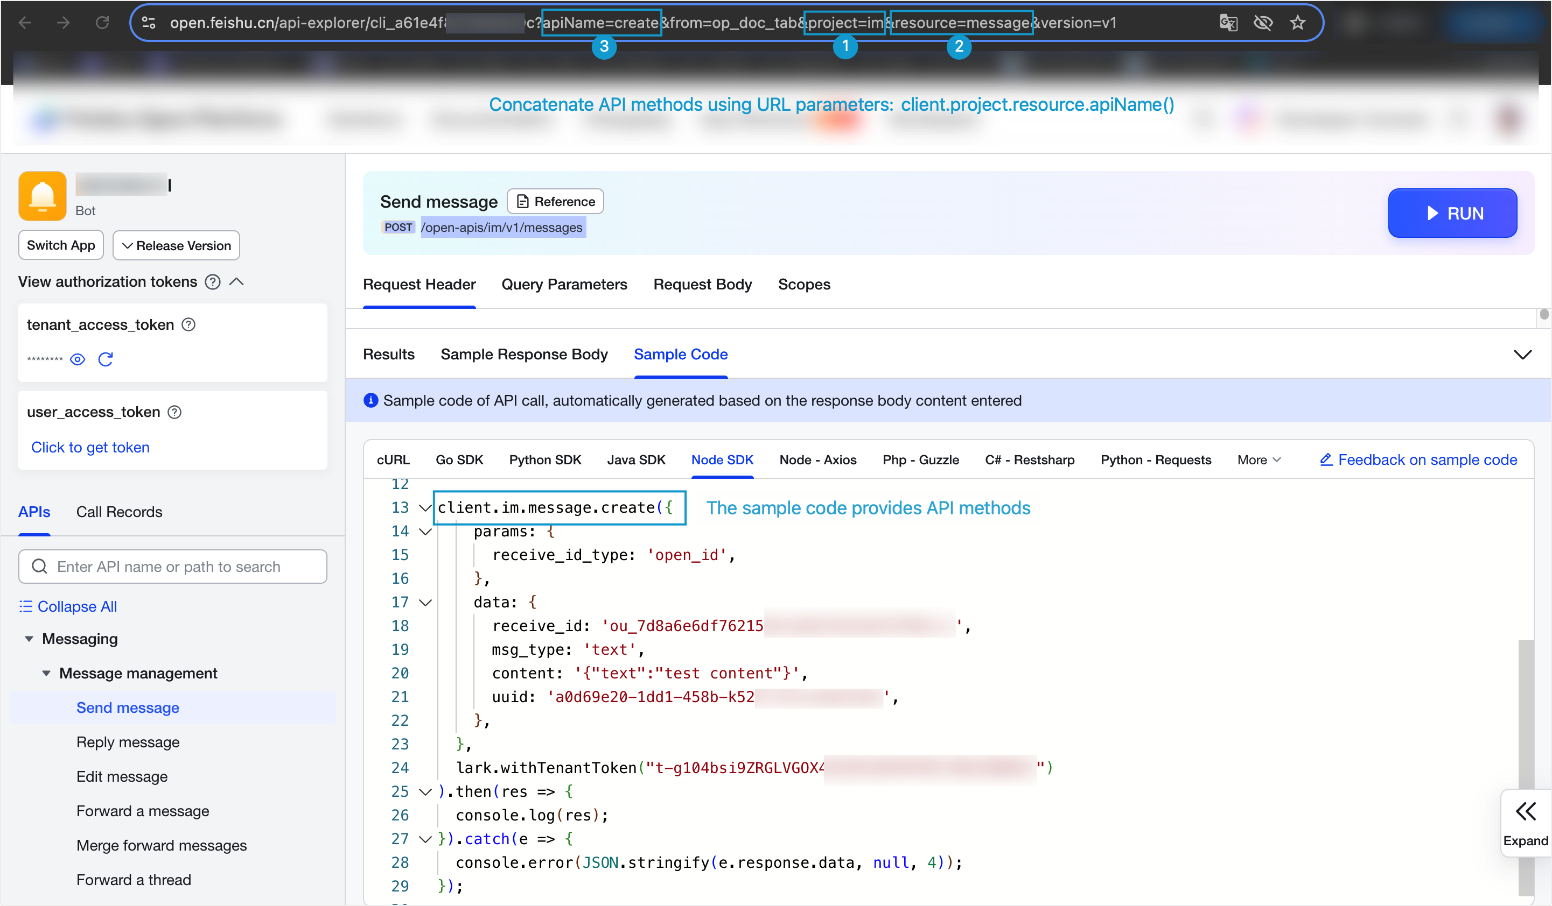Open Feedback on sample code link
1552x906 pixels.
pos(1418,460)
